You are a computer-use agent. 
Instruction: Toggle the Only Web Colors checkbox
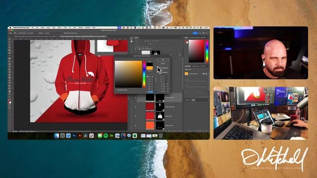pos(116,90)
